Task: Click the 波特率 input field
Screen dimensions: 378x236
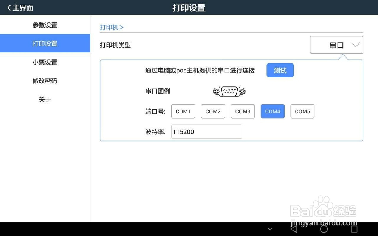Action: point(207,131)
